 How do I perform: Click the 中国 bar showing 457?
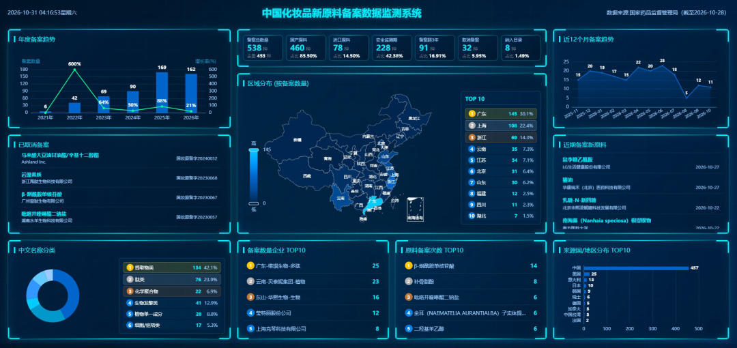(x=635, y=268)
